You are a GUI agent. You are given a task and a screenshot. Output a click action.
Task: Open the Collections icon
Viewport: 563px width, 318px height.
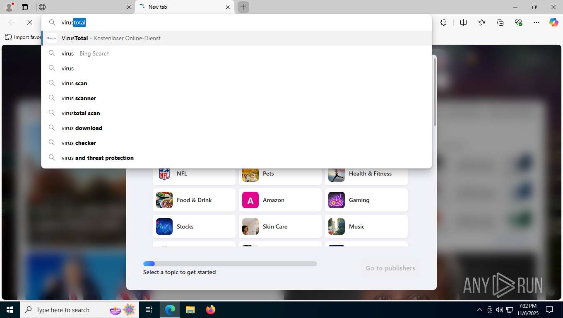[x=500, y=22]
